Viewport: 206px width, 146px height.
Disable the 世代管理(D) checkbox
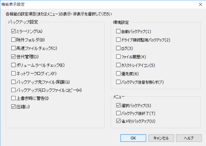tap(14, 57)
